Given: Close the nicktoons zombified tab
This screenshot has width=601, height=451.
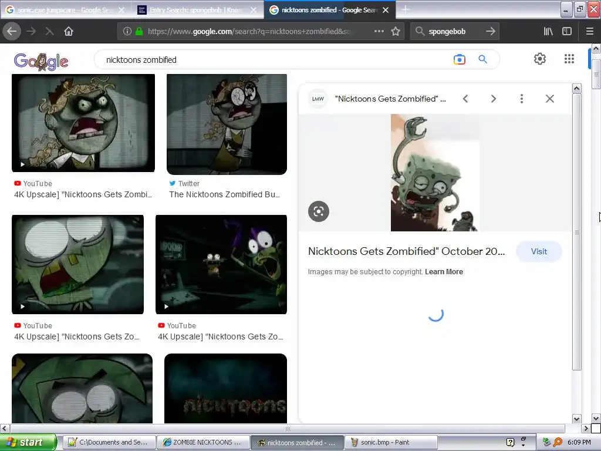Looking at the screenshot, I should [386, 10].
